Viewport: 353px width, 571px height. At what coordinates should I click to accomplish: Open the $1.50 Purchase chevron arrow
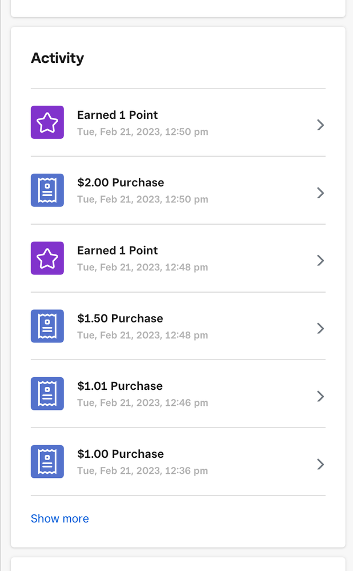point(320,328)
